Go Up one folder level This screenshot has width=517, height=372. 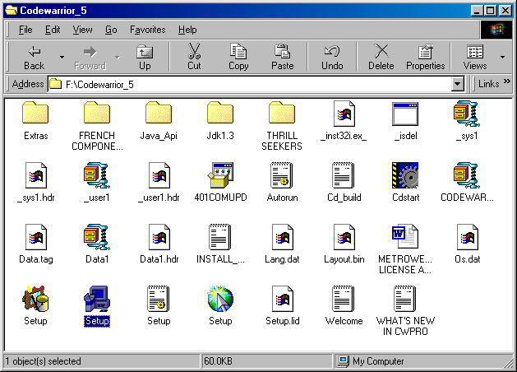145,57
